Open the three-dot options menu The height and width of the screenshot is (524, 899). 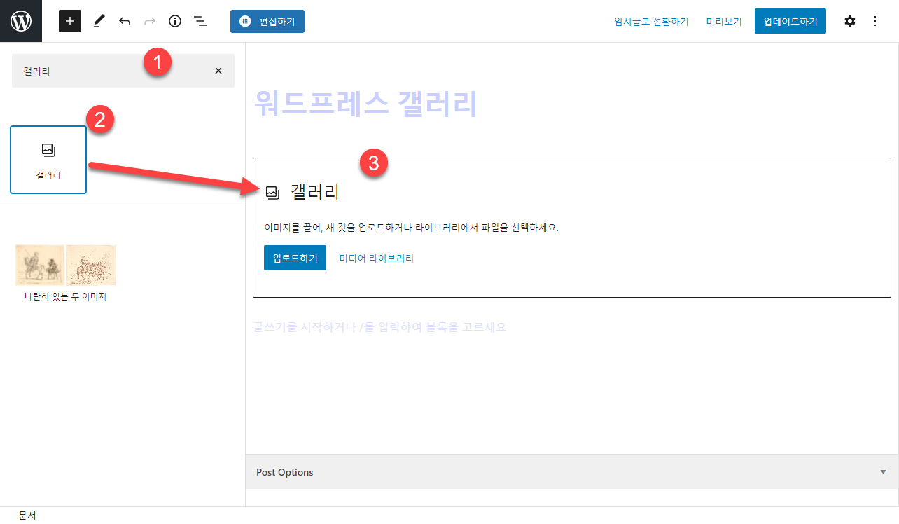[x=874, y=21]
